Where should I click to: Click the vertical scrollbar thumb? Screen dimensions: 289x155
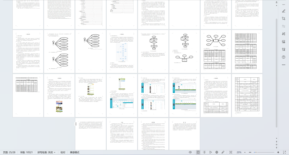(277, 73)
